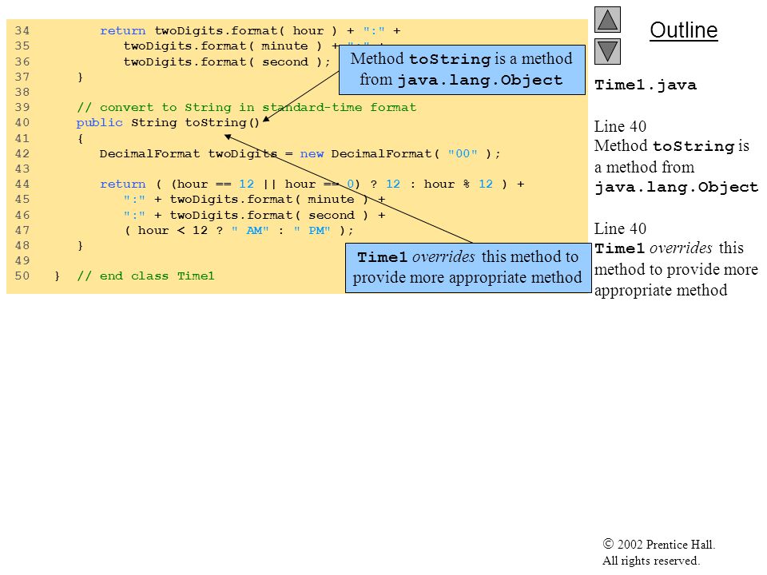Click line 46 twoDigits.format second code
767x575 pixels.
click(x=254, y=215)
